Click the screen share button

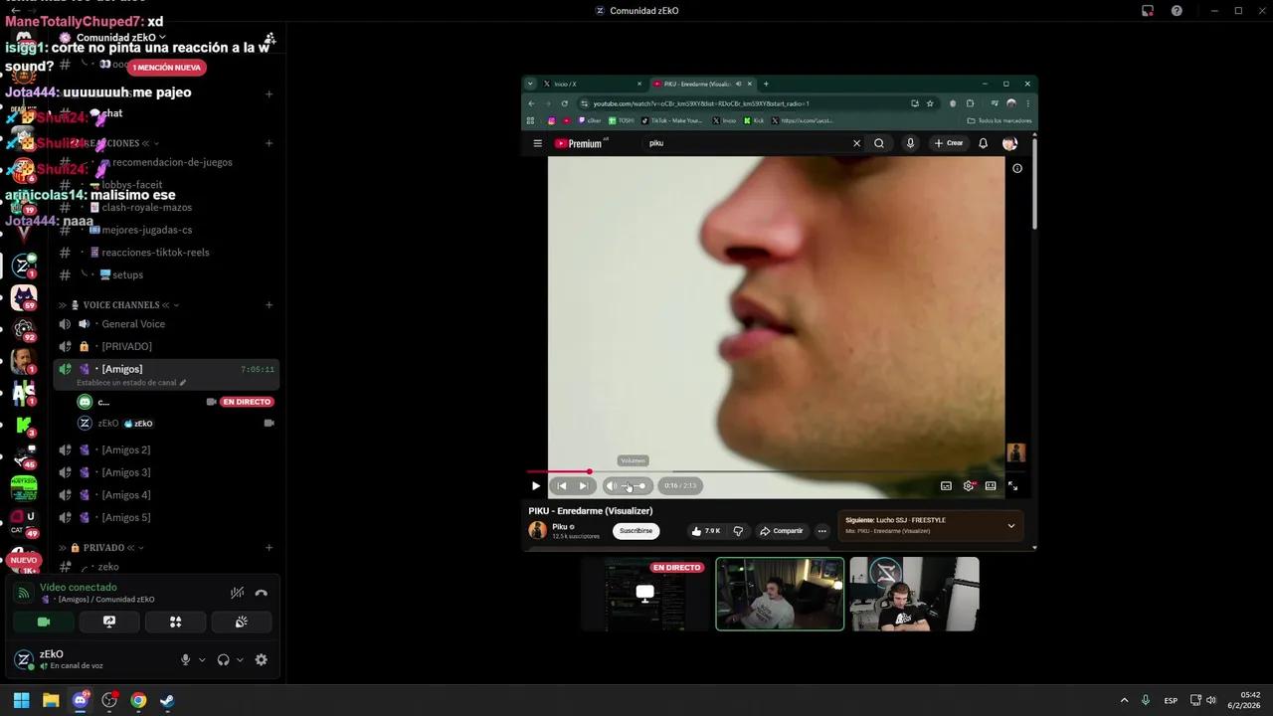[109, 622]
